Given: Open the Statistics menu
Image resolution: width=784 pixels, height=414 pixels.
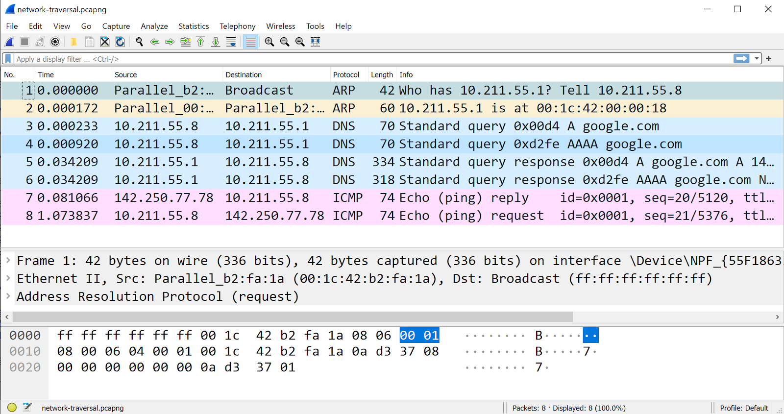Looking at the screenshot, I should pos(194,26).
